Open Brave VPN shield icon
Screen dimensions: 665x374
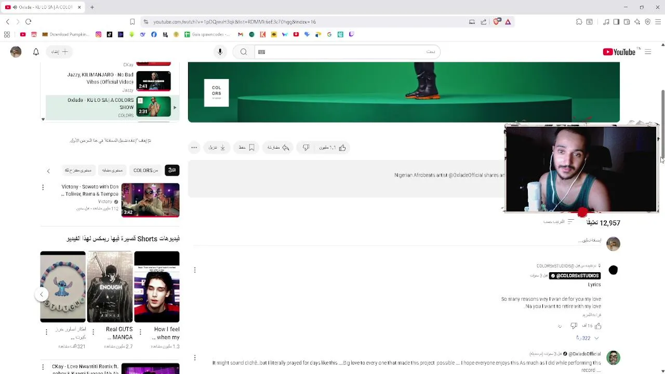tap(647, 22)
